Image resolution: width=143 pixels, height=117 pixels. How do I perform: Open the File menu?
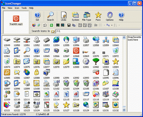pyautogui.click(x=3, y=8)
